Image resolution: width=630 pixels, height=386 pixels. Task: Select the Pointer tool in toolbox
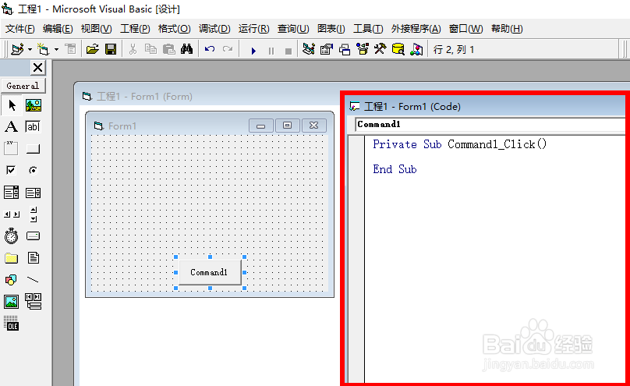pyautogui.click(x=12, y=105)
